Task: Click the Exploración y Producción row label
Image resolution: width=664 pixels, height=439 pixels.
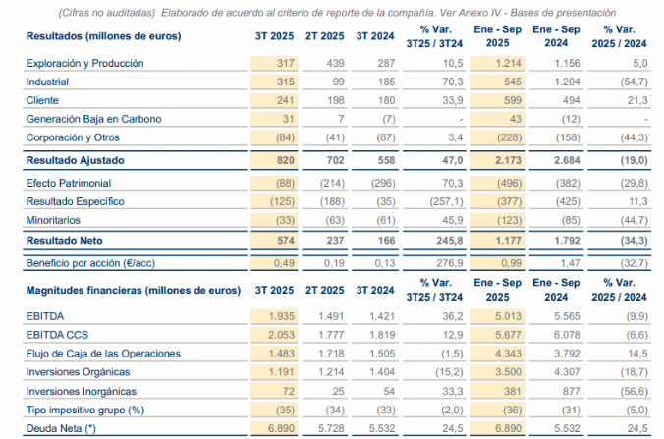Action: coord(84,64)
